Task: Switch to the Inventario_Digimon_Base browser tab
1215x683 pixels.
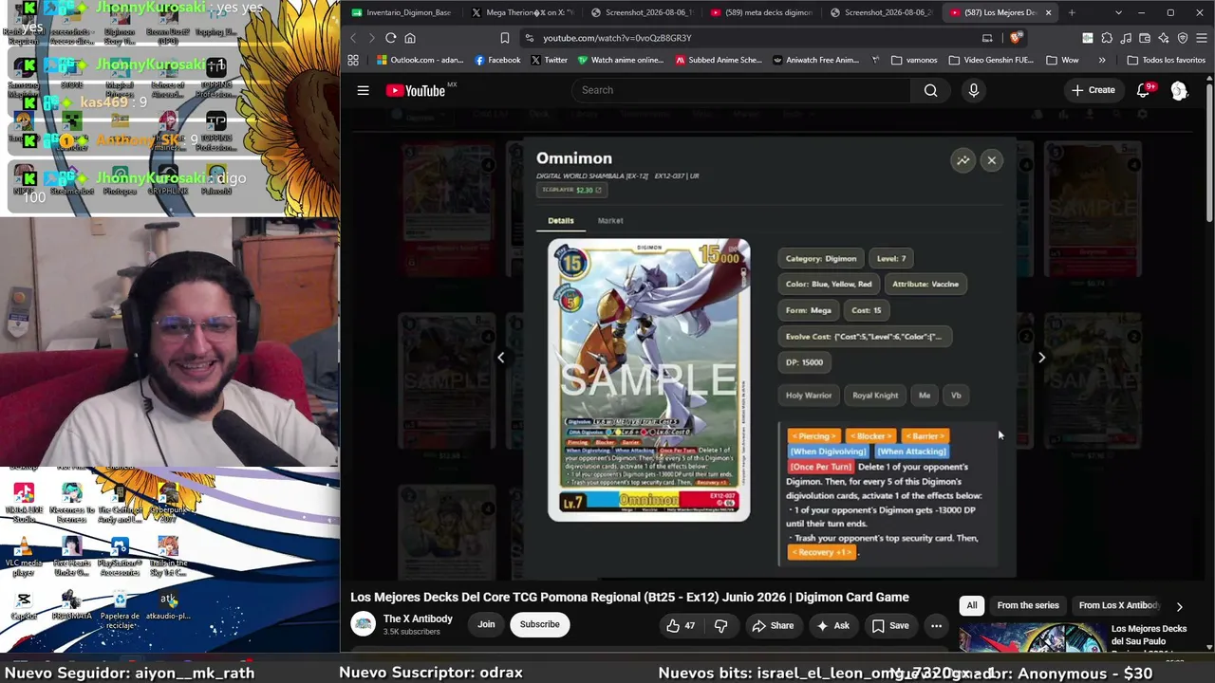Action: click(x=403, y=12)
